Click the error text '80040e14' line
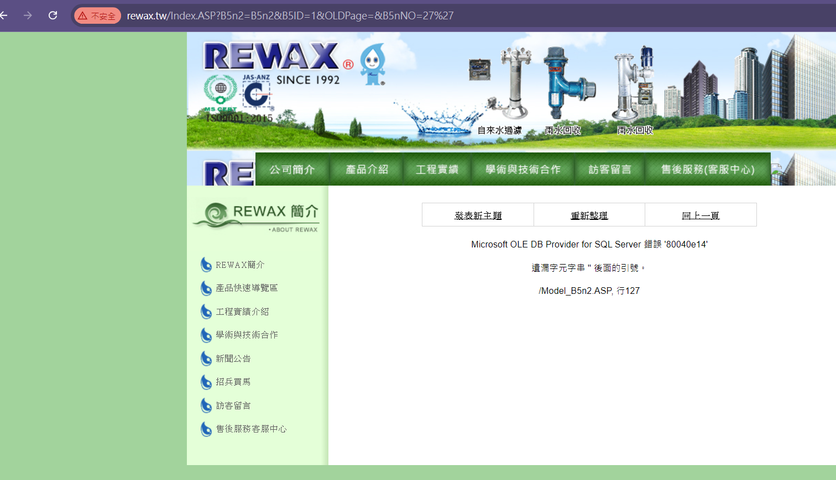 tap(589, 244)
